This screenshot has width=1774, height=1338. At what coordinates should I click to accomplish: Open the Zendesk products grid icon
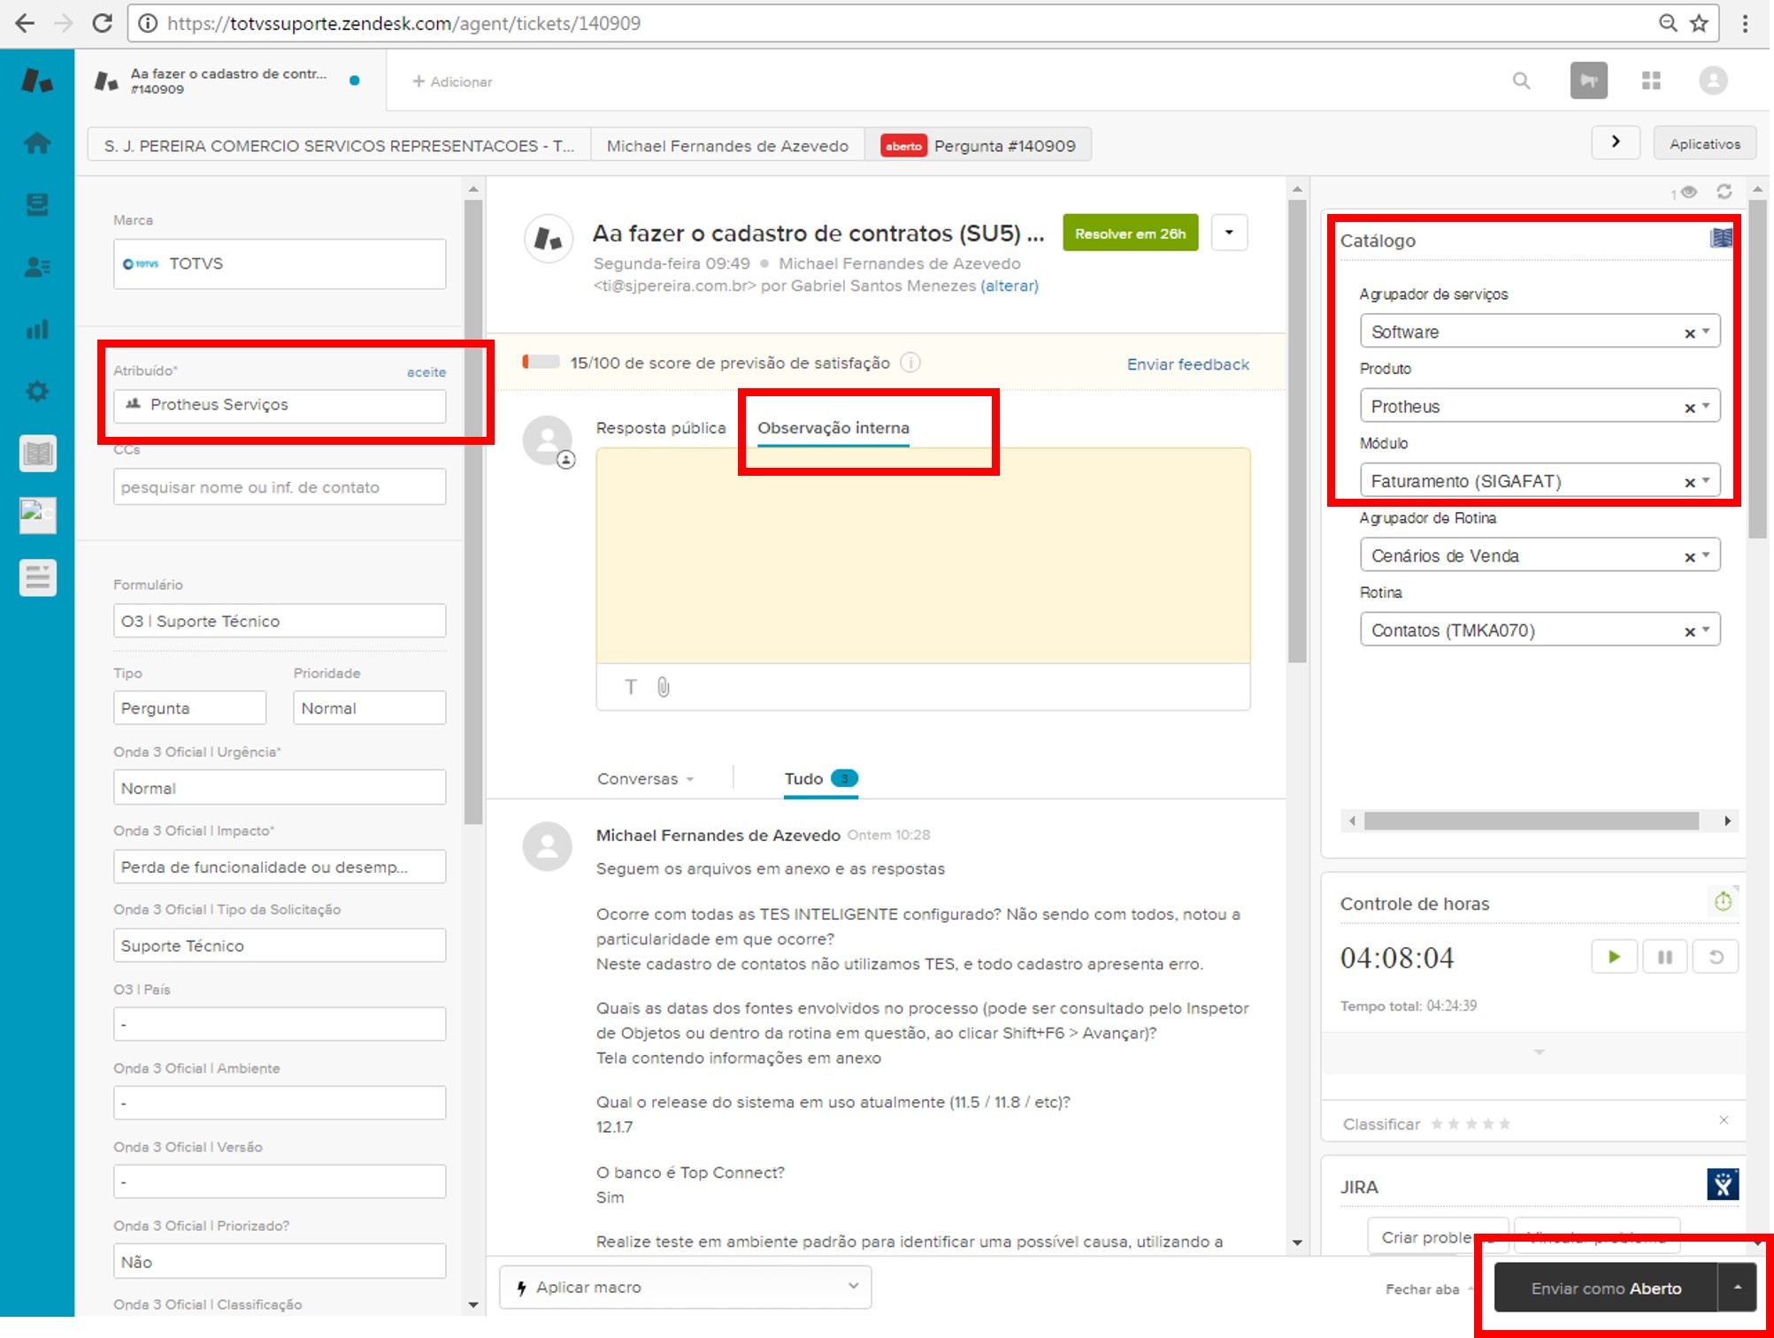tap(1650, 81)
